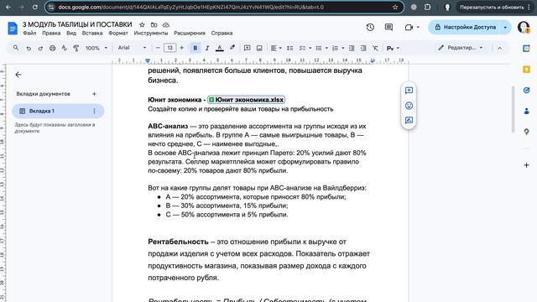Open the comments panel icon
Viewport: 537px width, 302px height.
coord(388,27)
